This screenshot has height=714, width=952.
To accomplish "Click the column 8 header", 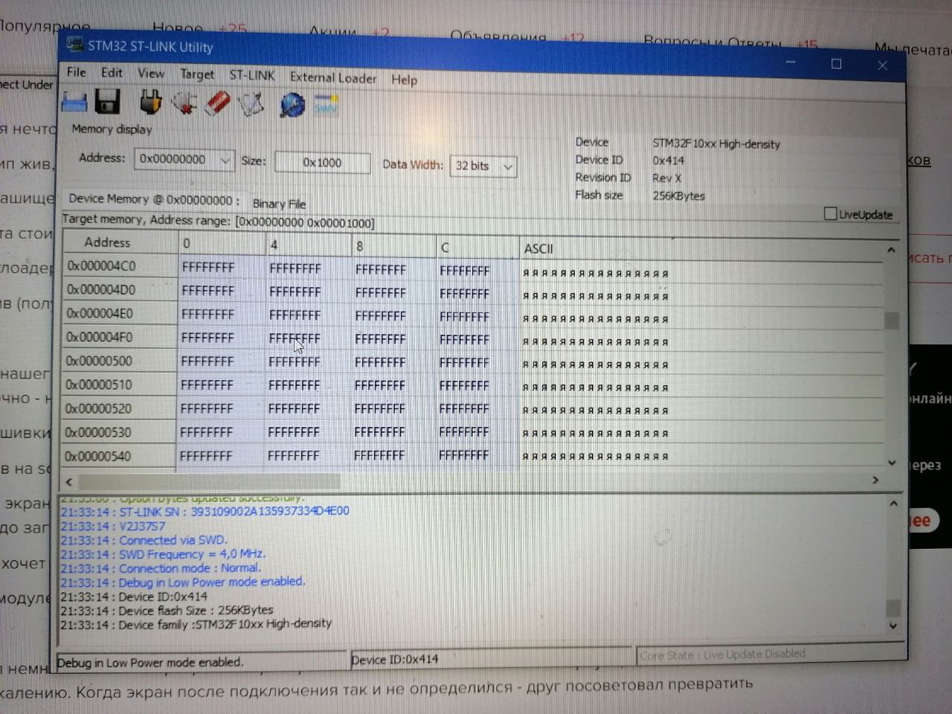I will (394, 246).
